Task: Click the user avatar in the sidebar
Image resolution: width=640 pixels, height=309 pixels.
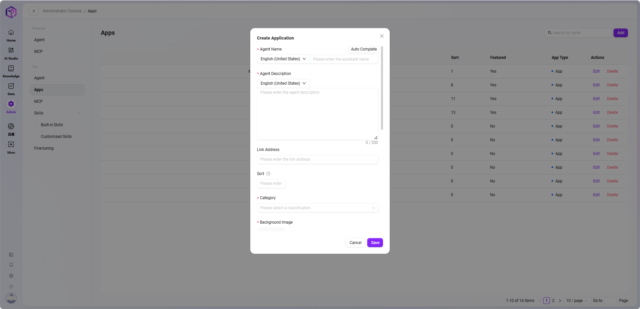Action: click(11, 298)
